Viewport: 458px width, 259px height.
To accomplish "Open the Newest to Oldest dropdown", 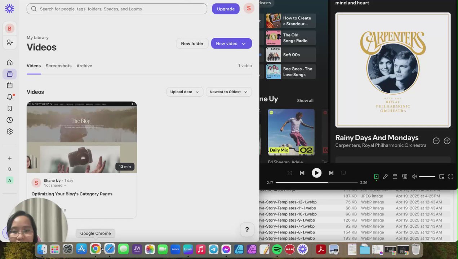I will point(229,92).
